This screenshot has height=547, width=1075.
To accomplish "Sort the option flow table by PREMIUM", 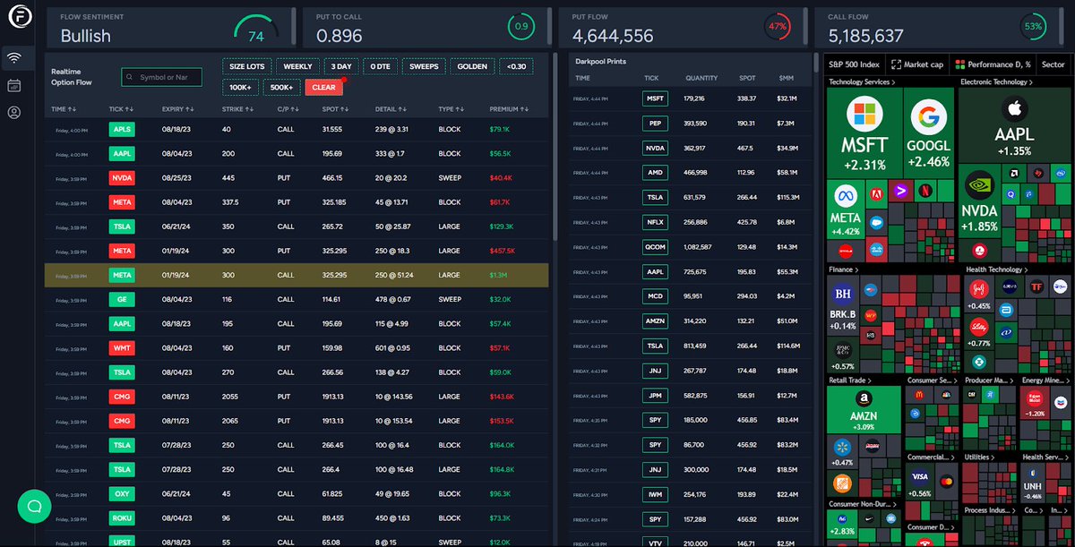I will point(509,109).
